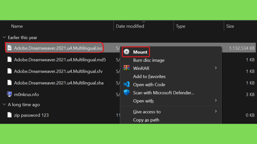The width and height of the screenshot is (257, 144).
Task: Select Adobe.Dreamweaver.2021.u4.Multilingual.sfv file name
Action: [58, 71]
